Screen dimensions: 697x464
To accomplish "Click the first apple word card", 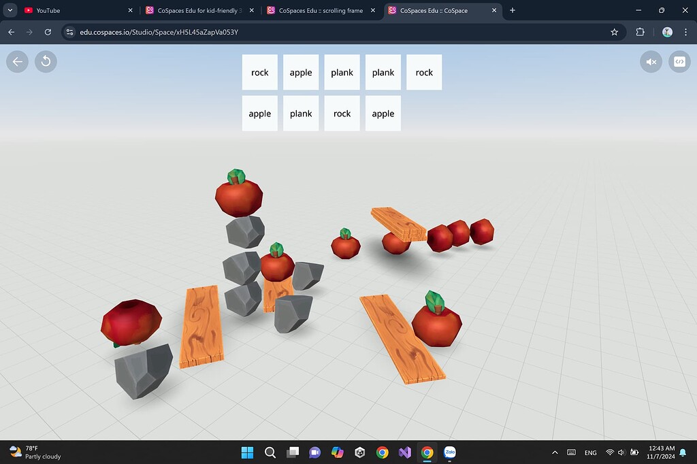I will click(x=301, y=72).
